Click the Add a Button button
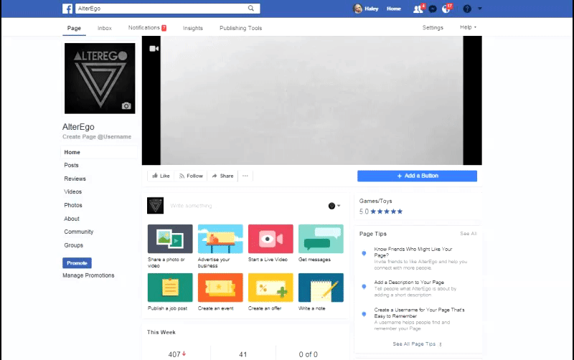The width and height of the screenshot is (574, 360). pyautogui.click(x=417, y=176)
